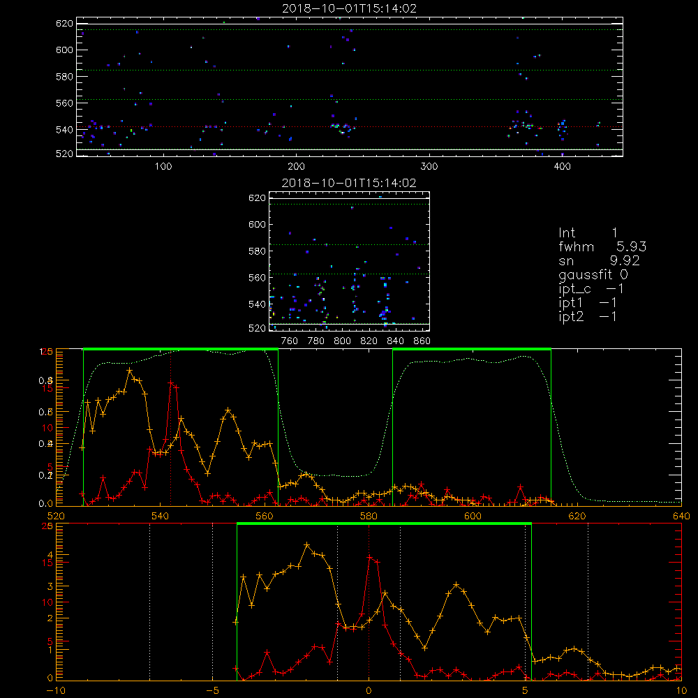Click the 'ipt2 -1' readout line
The height and width of the screenshot is (698, 698).
click(588, 316)
